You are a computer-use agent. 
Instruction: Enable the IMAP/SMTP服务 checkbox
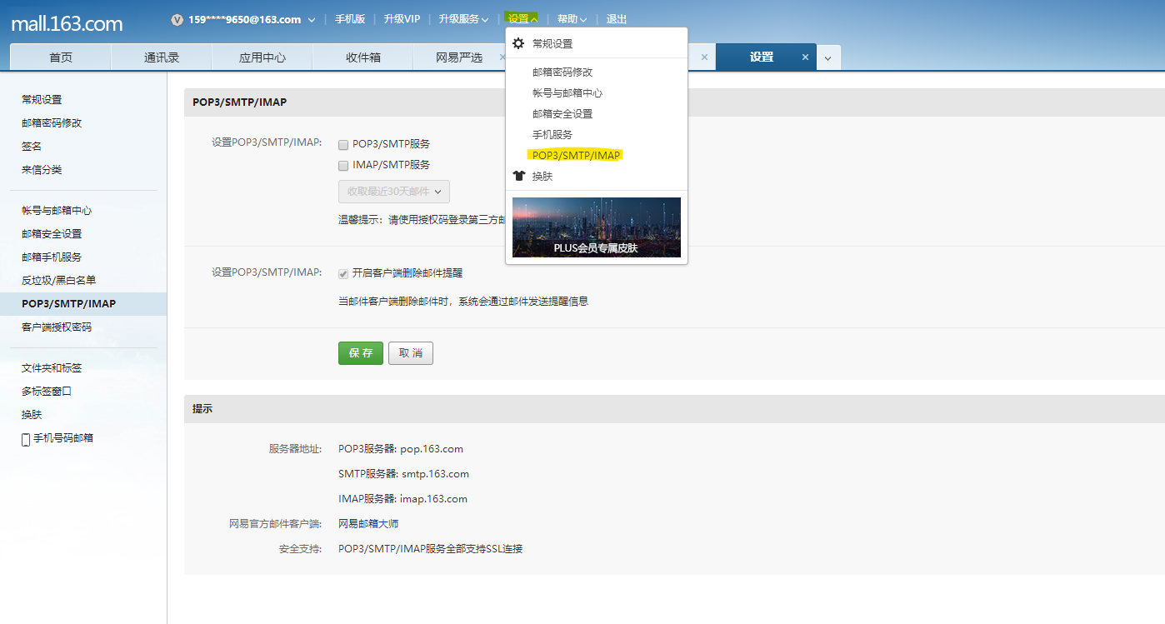tap(342, 165)
